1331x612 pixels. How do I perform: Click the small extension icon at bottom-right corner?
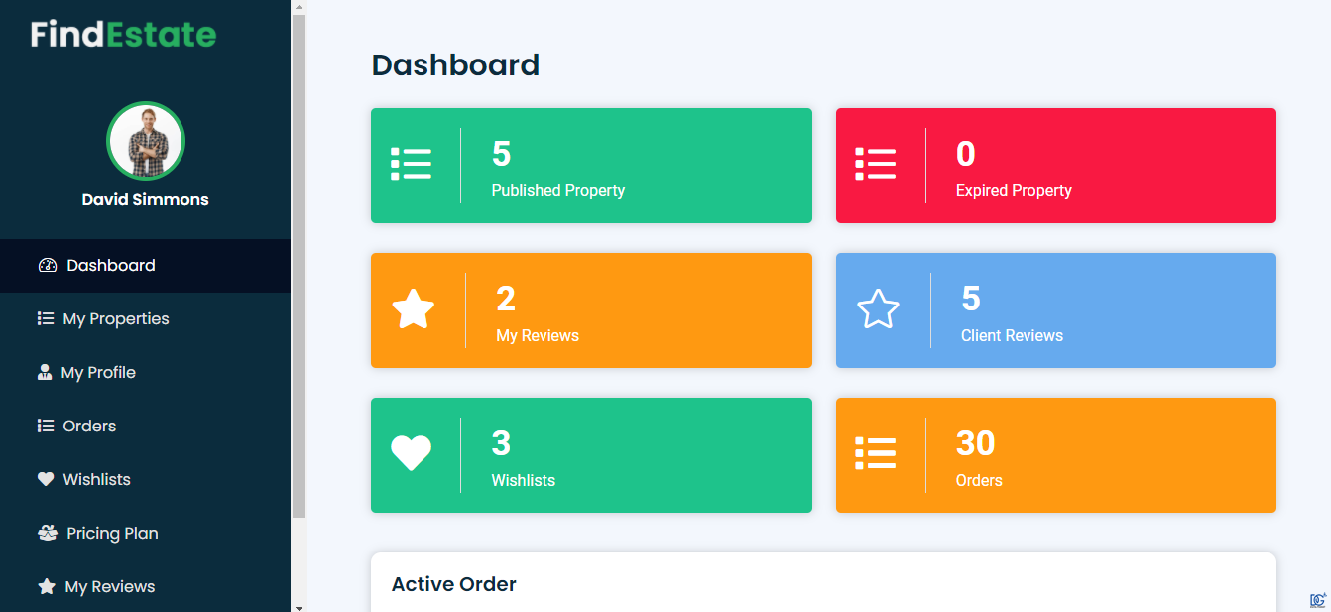1318,600
